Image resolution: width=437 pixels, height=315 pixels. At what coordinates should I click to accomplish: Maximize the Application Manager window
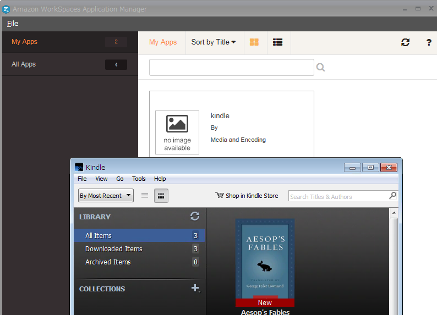coord(418,9)
